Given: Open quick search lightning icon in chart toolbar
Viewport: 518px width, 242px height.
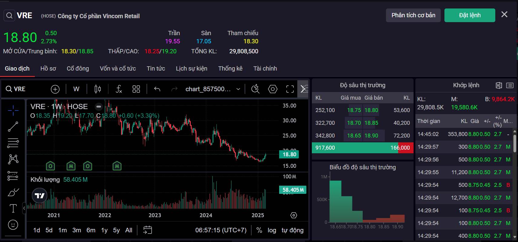Looking at the screenshot, I should click(256, 89).
